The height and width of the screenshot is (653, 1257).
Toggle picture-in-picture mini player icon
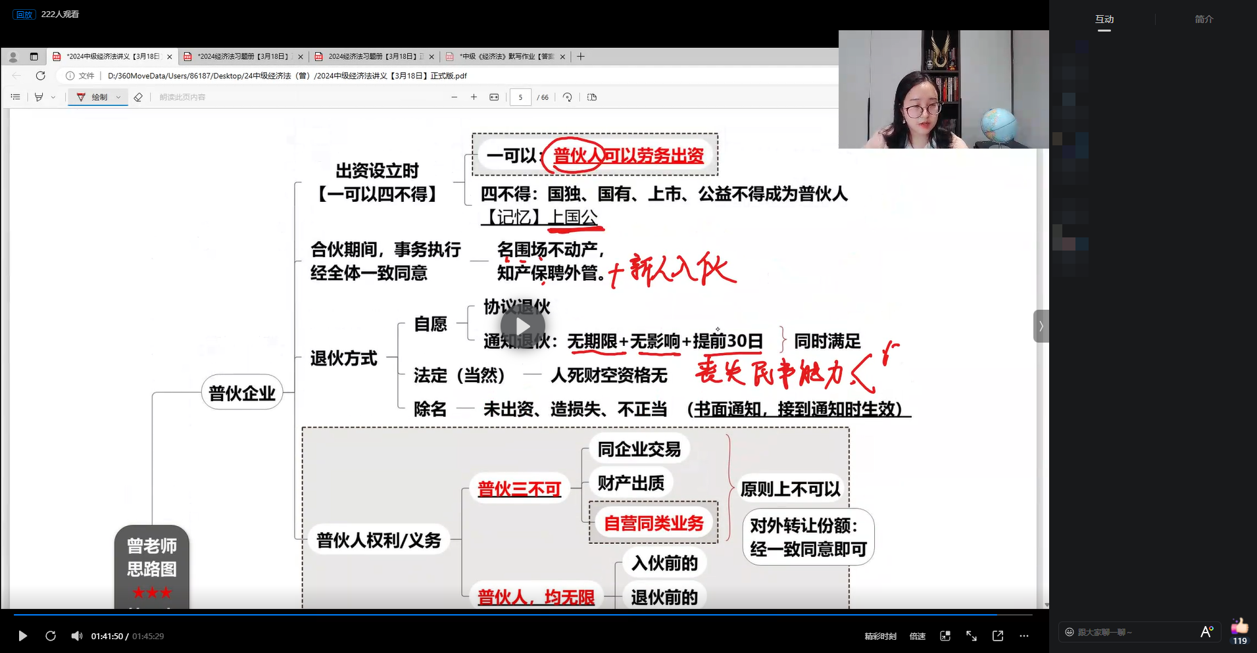pyautogui.click(x=945, y=636)
